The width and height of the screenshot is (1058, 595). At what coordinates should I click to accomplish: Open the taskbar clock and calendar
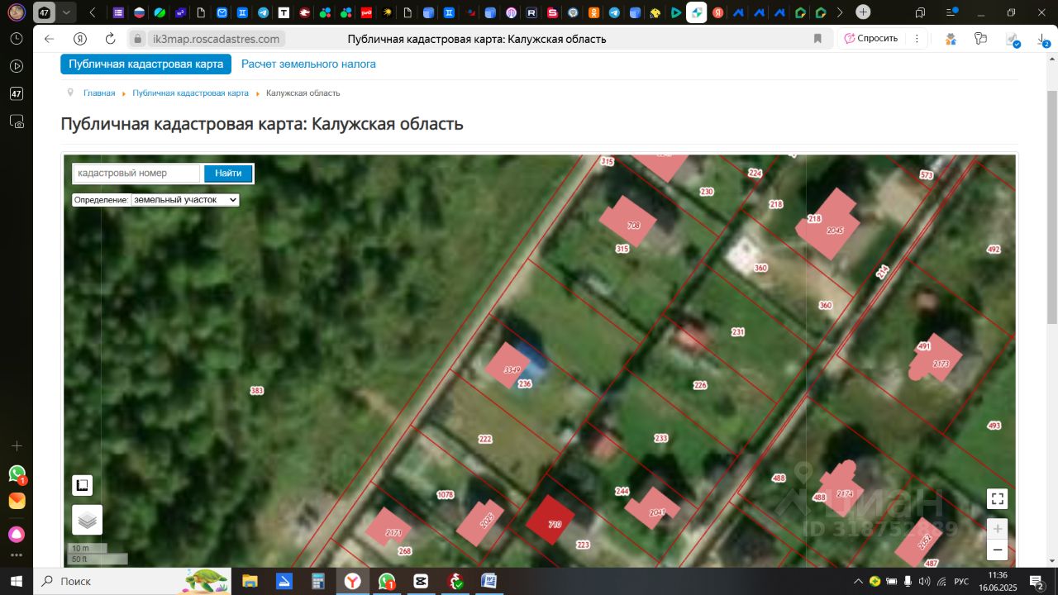[x=998, y=581]
